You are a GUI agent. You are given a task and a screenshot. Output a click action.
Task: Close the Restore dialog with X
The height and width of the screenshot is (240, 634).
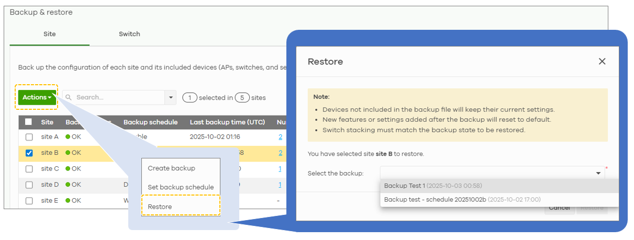click(x=602, y=61)
